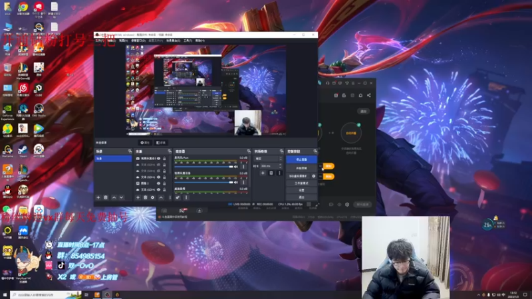Open advanced audio properties in mixer toolbar

178,197
